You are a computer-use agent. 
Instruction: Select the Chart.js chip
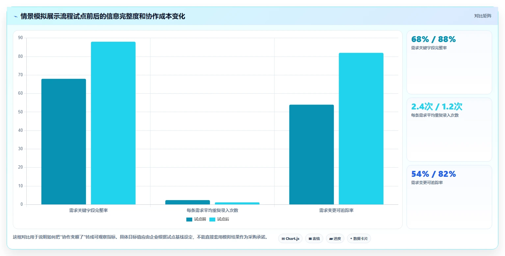[x=290, y=239]
